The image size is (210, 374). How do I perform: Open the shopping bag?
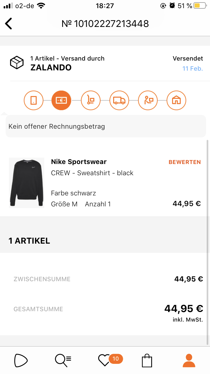(x=147, y=361)
